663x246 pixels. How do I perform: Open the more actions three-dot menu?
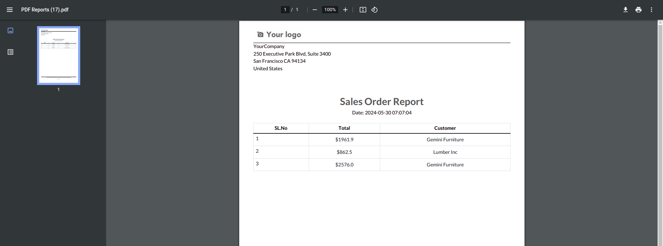click(x=651, y=10)
